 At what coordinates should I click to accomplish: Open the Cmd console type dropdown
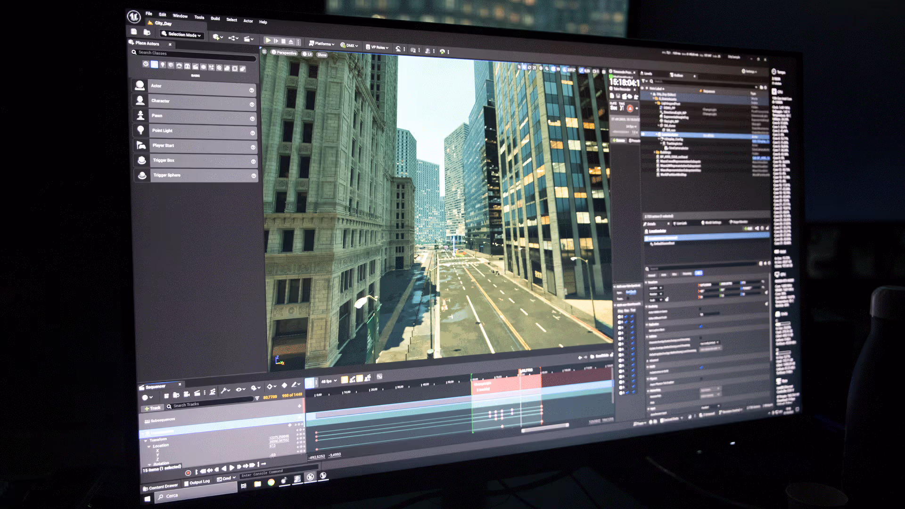pos(226,479)
